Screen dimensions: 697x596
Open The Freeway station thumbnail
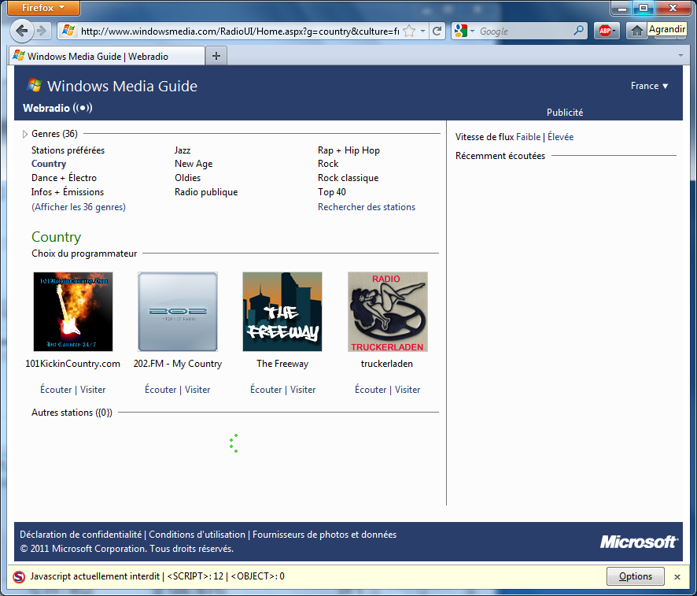[282, 312]
